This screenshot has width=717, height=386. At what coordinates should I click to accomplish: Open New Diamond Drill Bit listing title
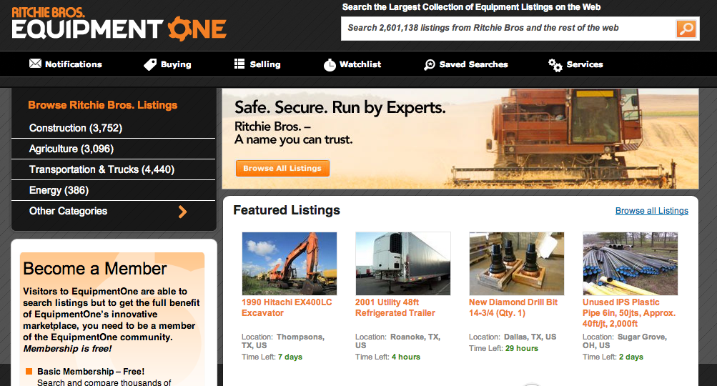(x=513, y=308)
